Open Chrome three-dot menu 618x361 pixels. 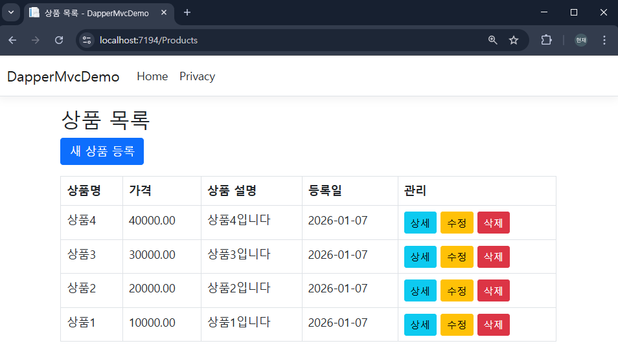pyautogui.click(x=604, y=40)
